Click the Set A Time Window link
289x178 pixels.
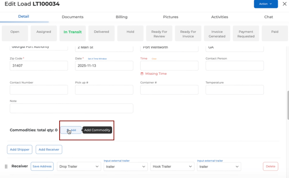[x=97, y=59]
